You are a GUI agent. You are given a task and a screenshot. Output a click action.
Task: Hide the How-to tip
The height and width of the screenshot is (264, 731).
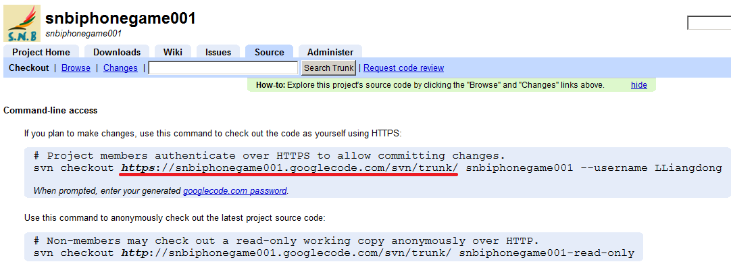click(638, 85)
